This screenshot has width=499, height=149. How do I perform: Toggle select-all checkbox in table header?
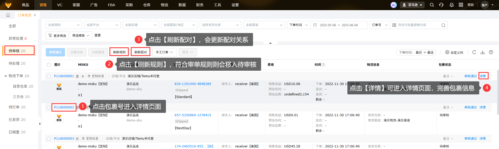tap(49, 65)
